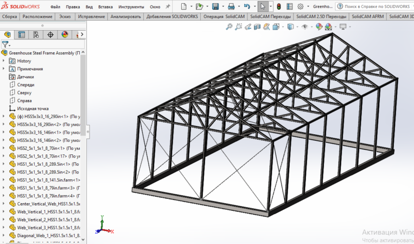The width and height of the screenshot is (414, 244).
Task: Open Options with the gear icon
Action: (x=300, y=6)
